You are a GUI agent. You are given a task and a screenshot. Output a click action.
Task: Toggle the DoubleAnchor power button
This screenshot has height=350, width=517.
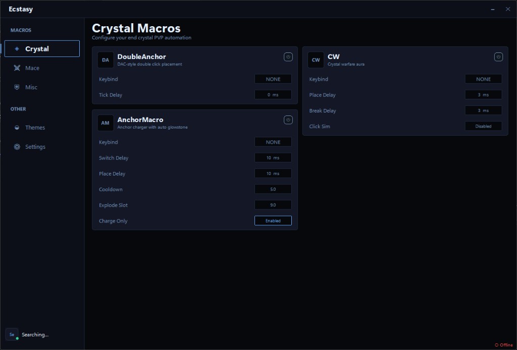click(288, 57)
